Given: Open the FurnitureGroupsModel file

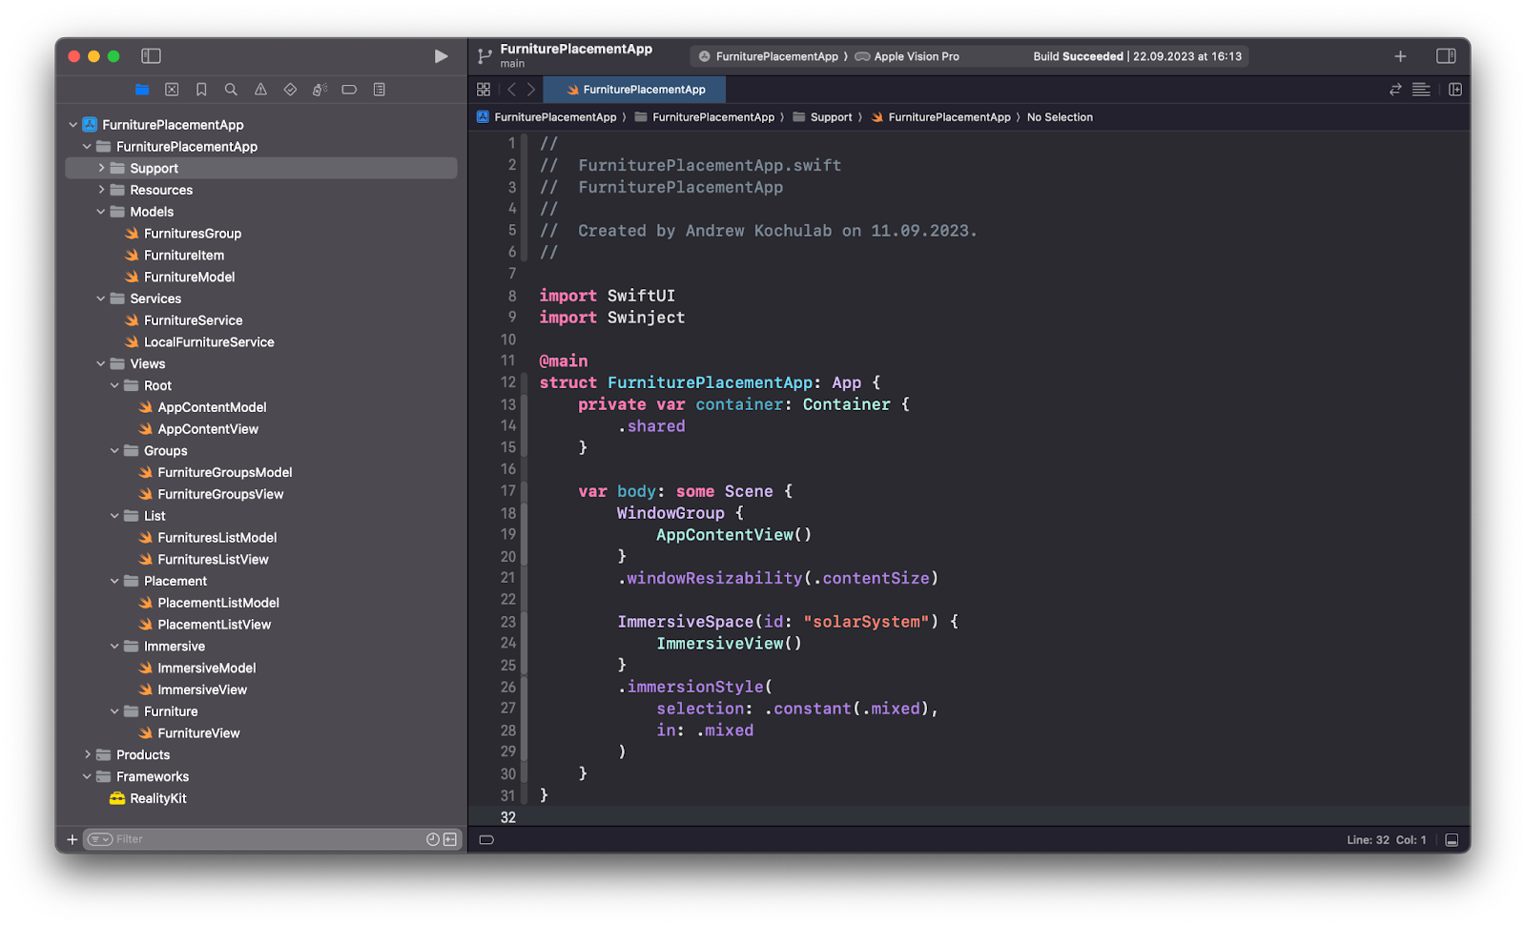Looking at the screenshot, I should tap(217, 472).
